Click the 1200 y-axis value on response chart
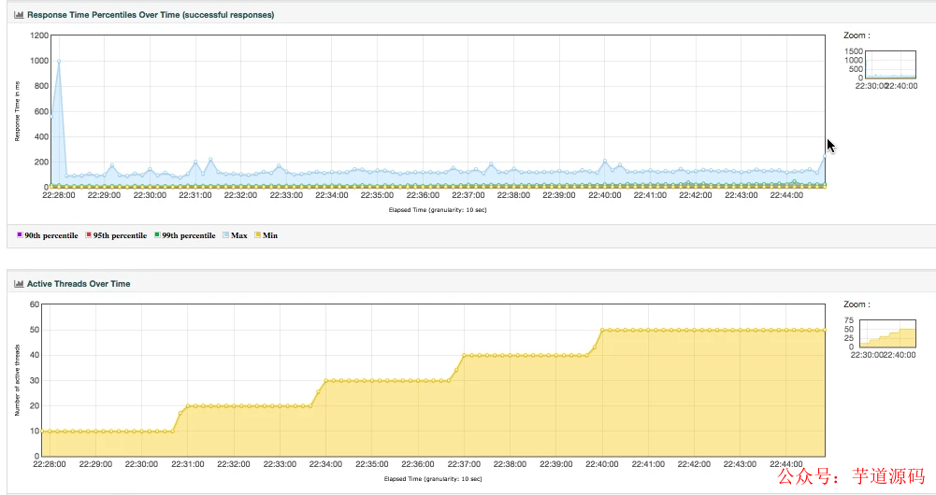936x495 pixels. pos(39,35)
